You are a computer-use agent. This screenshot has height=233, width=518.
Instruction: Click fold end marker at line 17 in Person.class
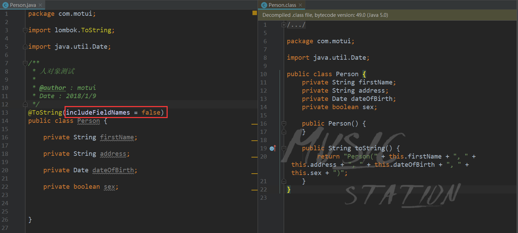[284, 131]
